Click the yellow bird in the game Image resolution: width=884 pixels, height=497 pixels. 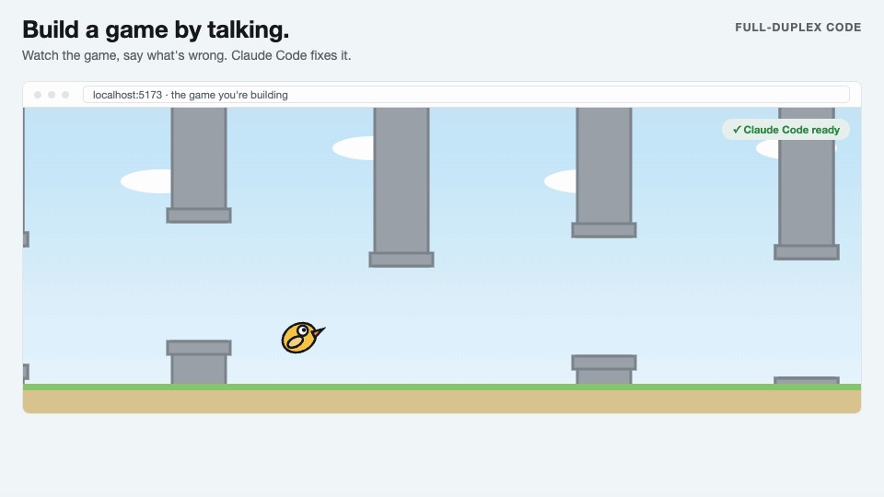click(x=303, y=338)
